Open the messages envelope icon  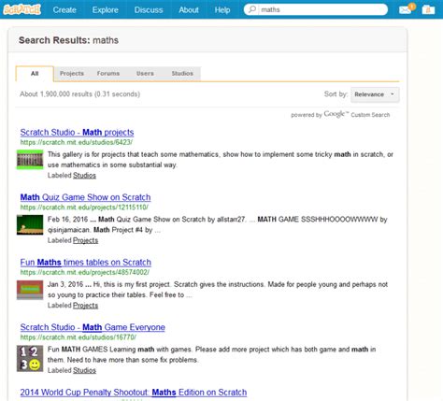tap(406, 10)
